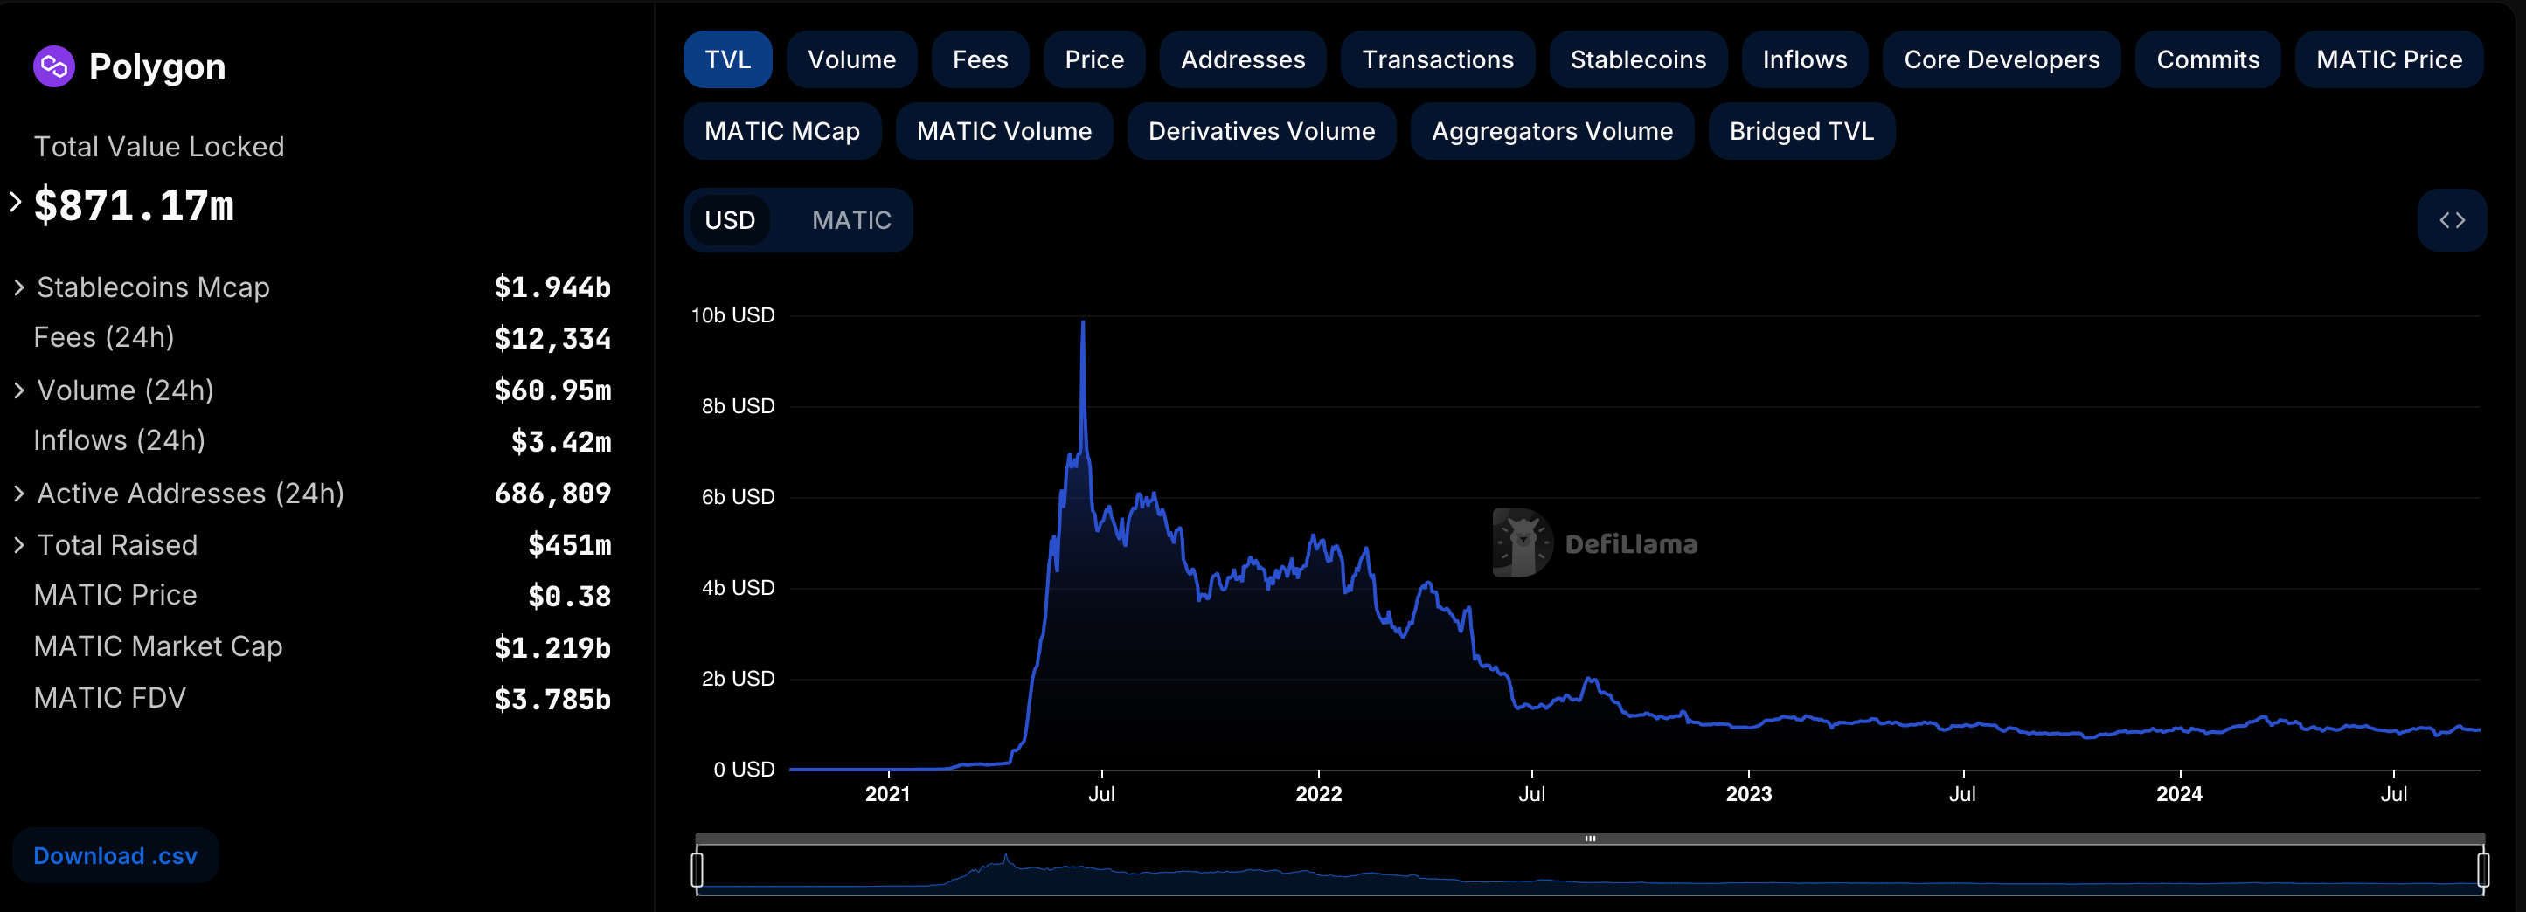Image resolution: width=2526 pixels, height=912 pixels.
Task: Click the 2023 x-axis label
Action: (1748, 794)
